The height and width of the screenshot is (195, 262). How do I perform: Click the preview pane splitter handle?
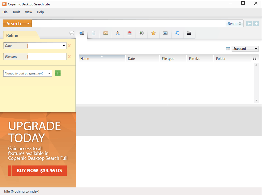[x=169, y=105]
